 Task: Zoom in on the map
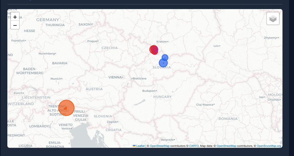point(15,17)
